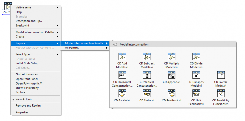Select CD Horizontal Concatenation icon
The height and width of the screenshot is (121, 245).
122,75
